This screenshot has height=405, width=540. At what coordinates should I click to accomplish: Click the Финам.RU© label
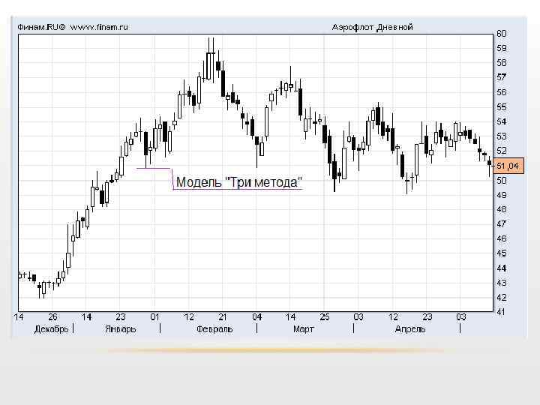tap(41, 27)
